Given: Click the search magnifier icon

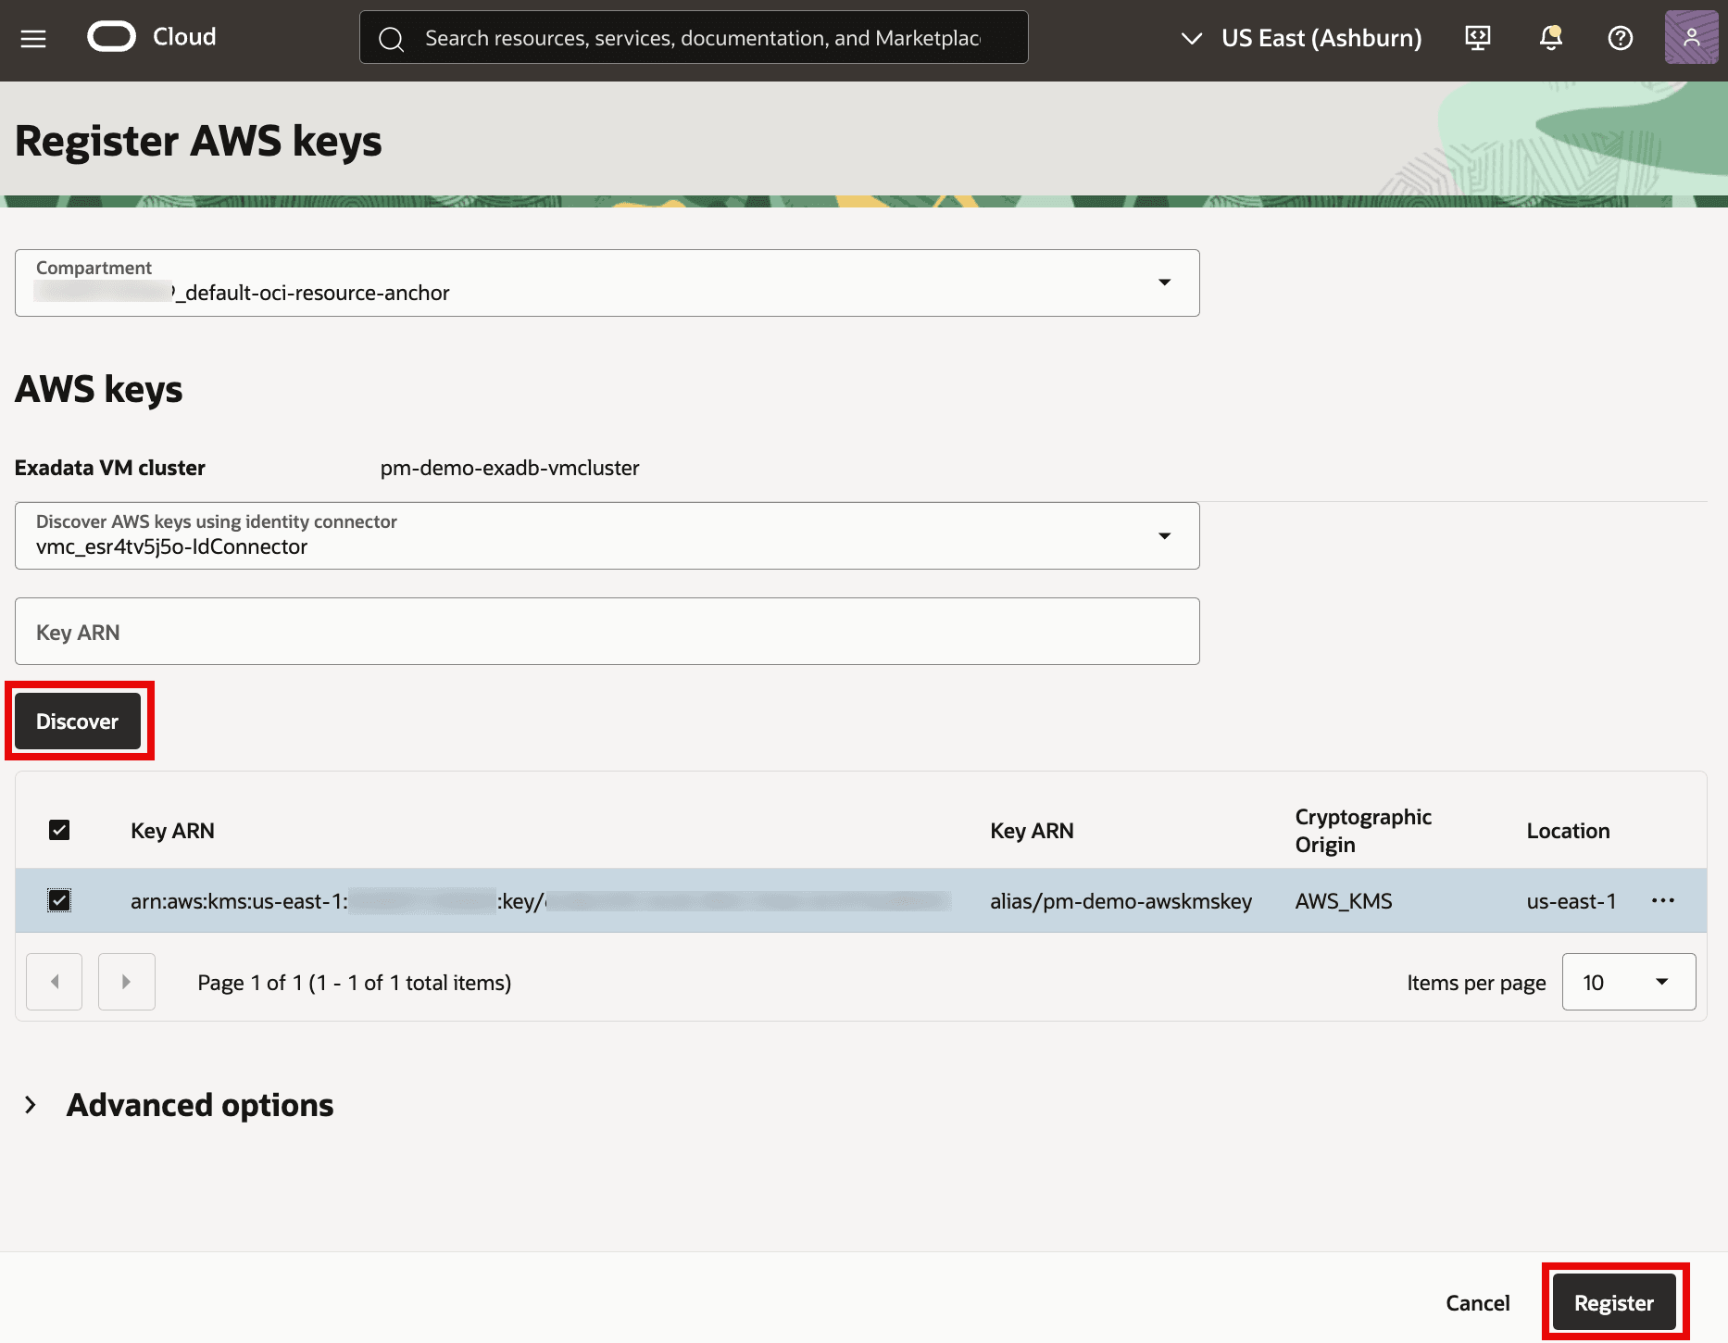Looking at the screenshot, I should tap(392, 38).
